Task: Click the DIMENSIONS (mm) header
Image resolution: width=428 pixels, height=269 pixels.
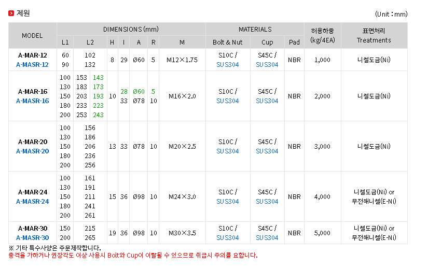Action: (x=131, y=29)
